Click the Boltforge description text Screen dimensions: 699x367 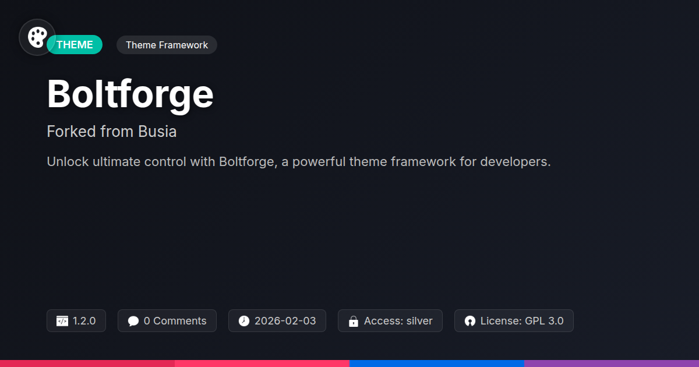tap(299, 162)
